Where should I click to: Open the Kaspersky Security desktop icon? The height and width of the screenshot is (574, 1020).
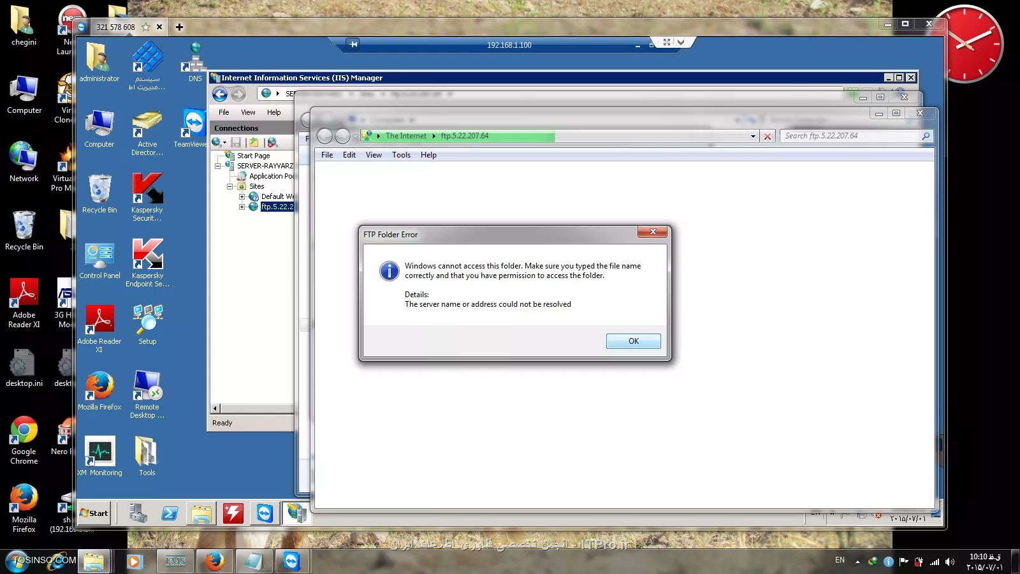[147, 197]
